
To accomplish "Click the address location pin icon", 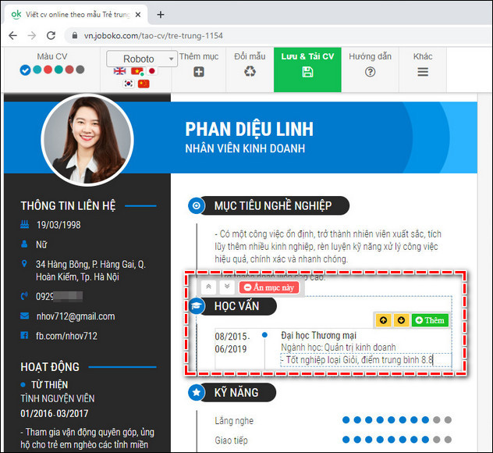I will coord(24,263).
